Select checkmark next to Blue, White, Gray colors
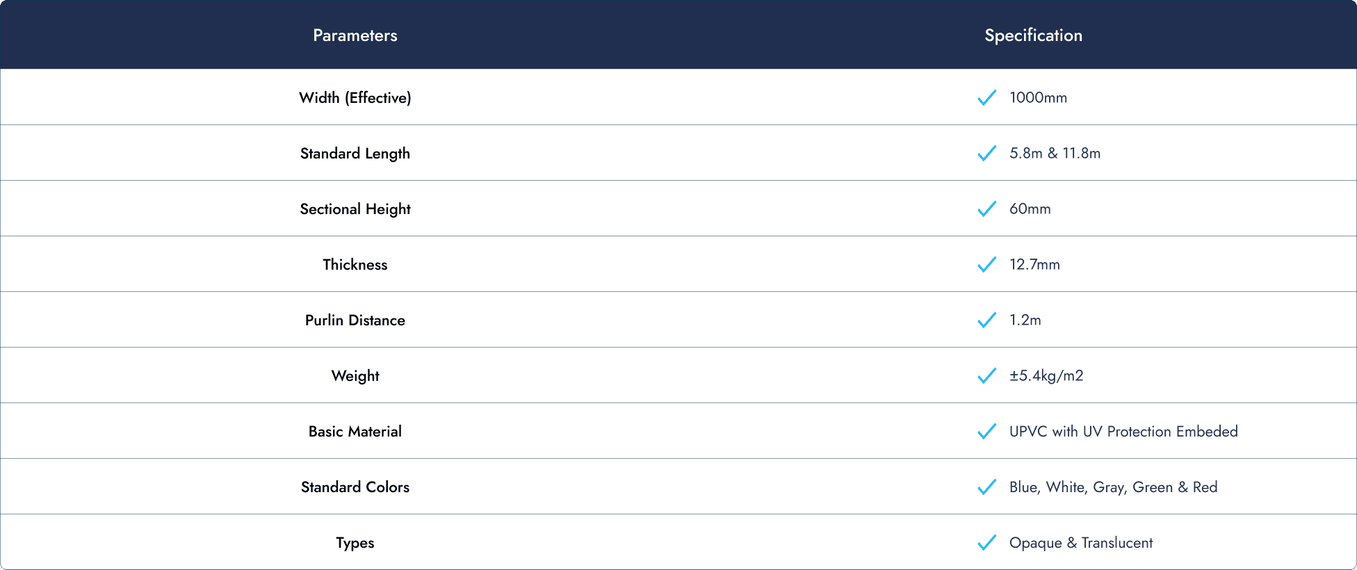 (986, 487)
